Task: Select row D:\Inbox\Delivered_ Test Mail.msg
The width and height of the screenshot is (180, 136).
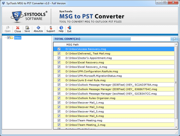Action: coord(114,53)
